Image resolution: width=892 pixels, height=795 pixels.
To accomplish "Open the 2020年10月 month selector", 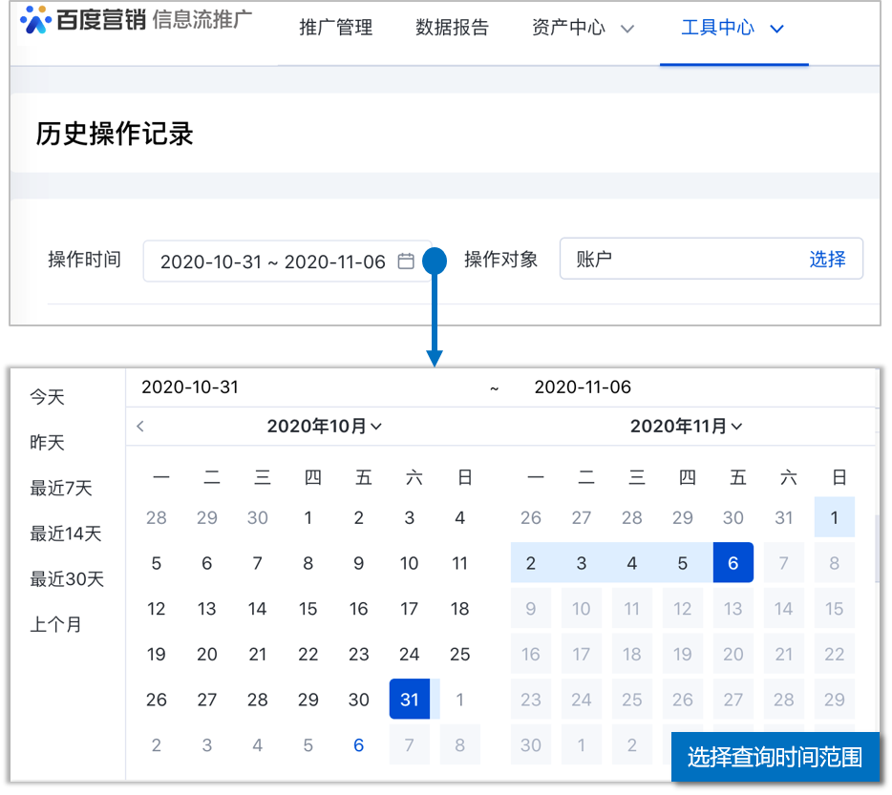I will pyautogui.click(x=325, y=427).
